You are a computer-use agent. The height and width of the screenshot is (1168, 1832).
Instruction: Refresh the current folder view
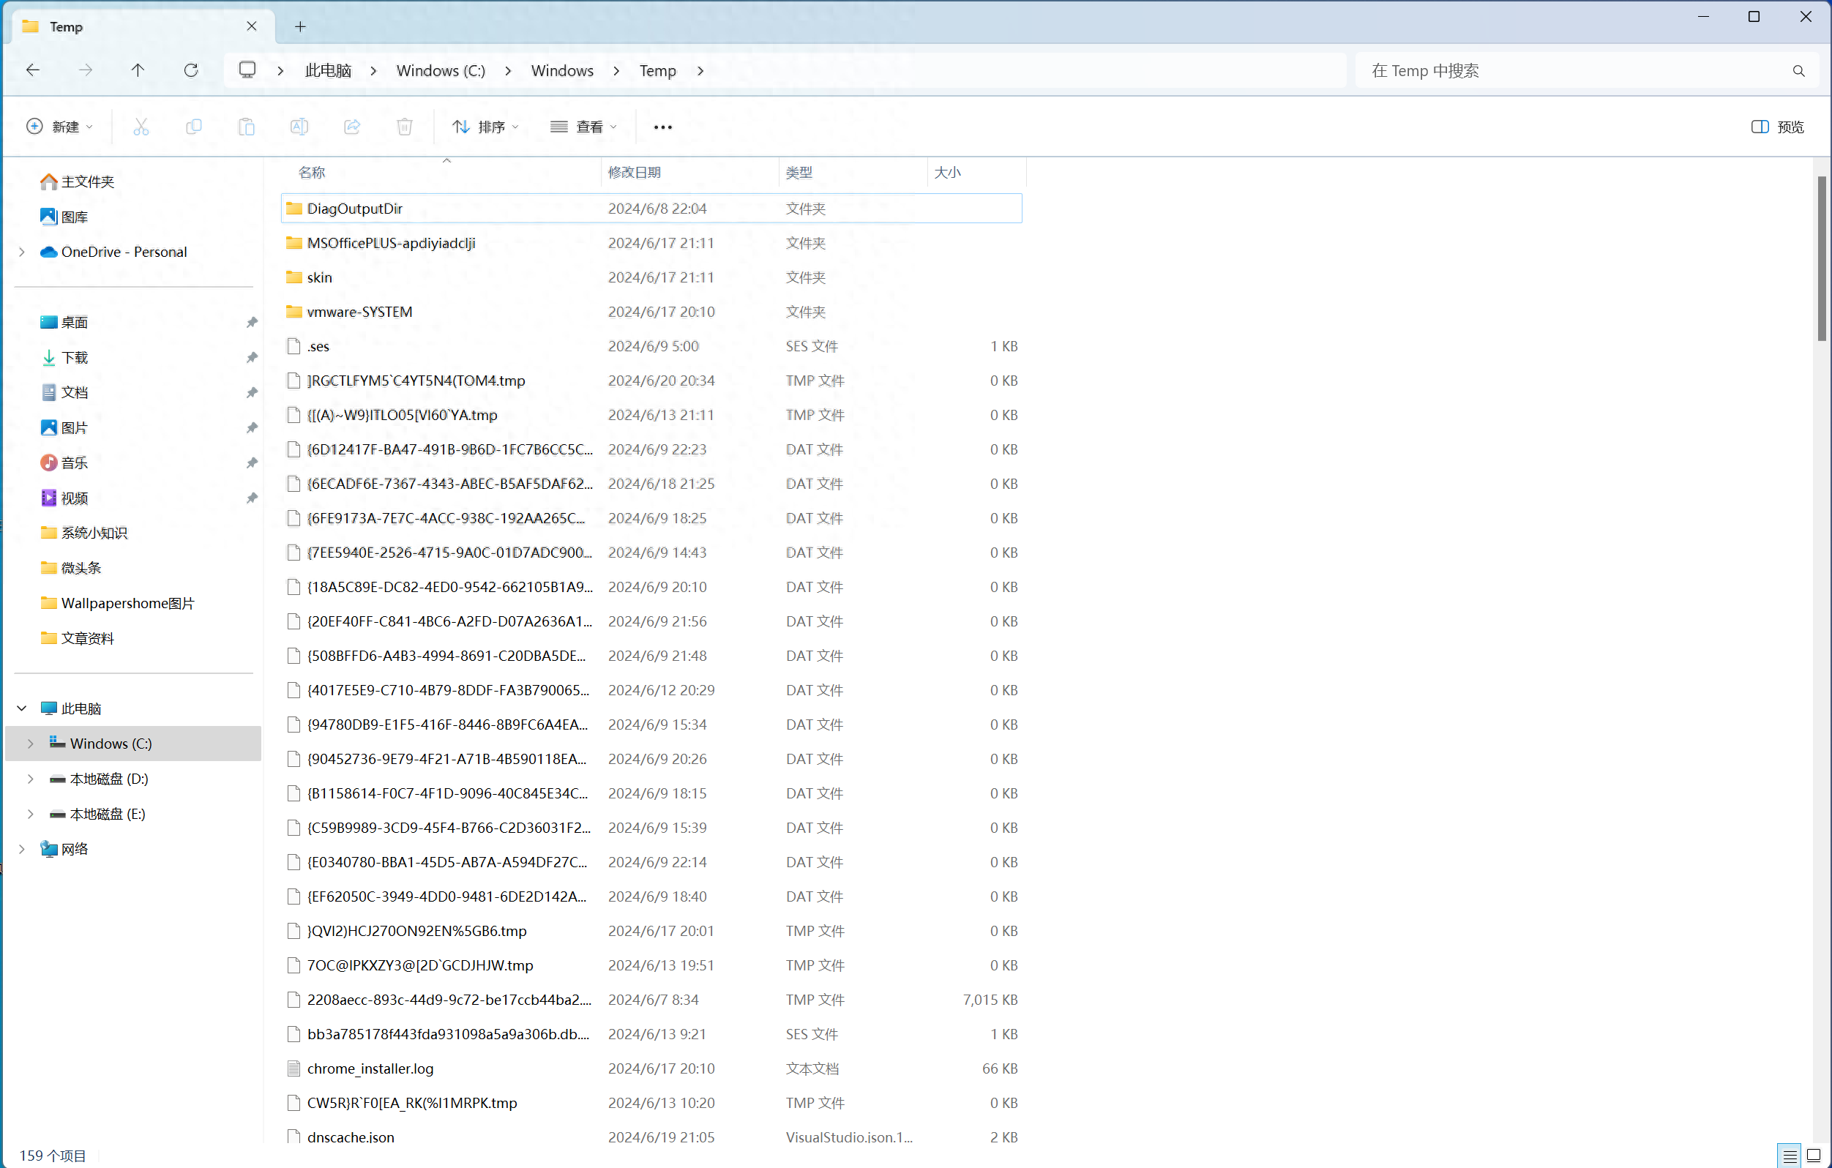click(x=191, y=70)
